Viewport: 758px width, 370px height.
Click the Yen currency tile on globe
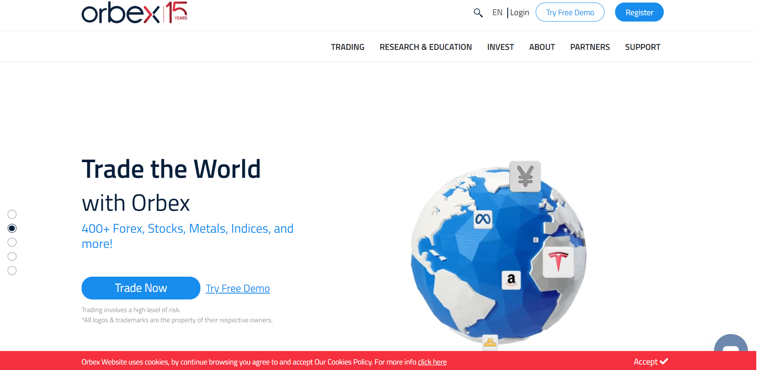(525, 176)
